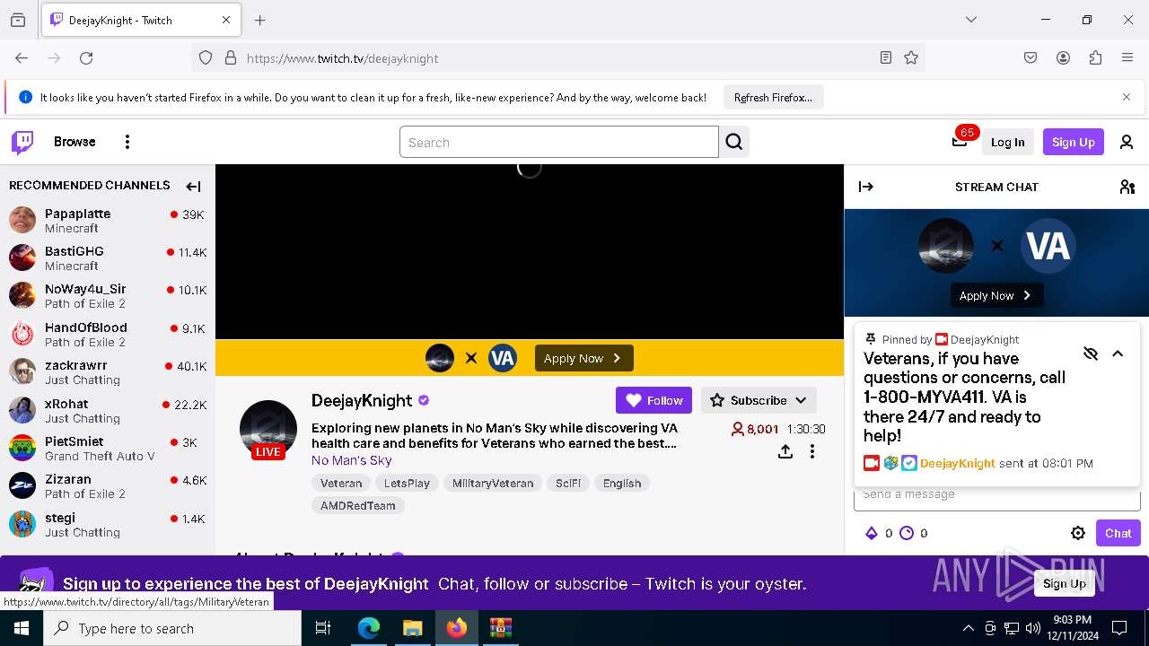Hide the pinned chat message
1149x646 pixels.
1091,354
